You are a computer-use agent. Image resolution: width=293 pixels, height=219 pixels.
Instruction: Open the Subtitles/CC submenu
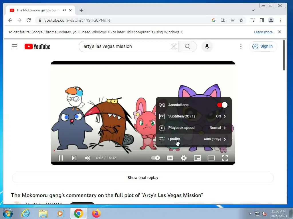[x=194, y=116]
